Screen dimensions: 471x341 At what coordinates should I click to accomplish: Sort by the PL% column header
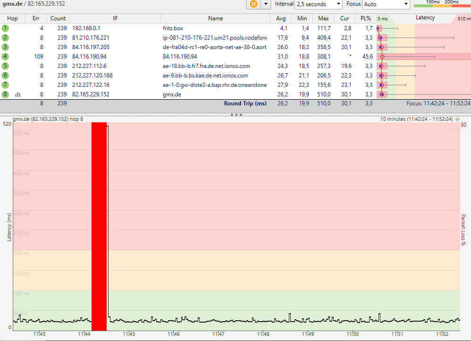point(366,18)
